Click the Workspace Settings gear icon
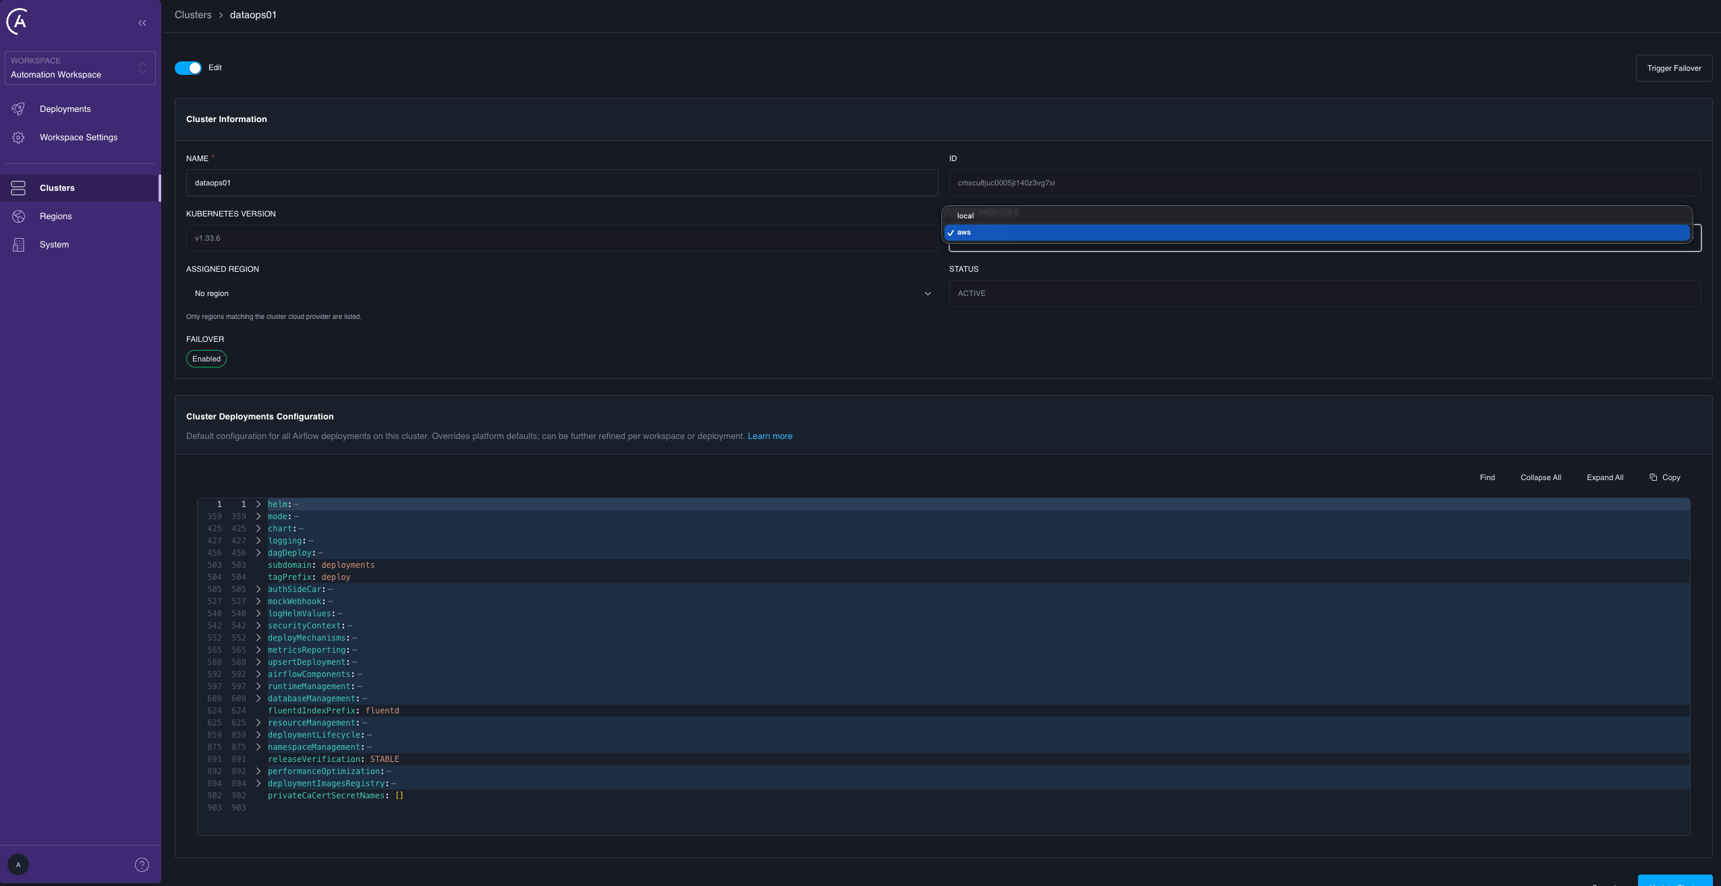Screen dimensions: 1721x886 coord(18,138)
